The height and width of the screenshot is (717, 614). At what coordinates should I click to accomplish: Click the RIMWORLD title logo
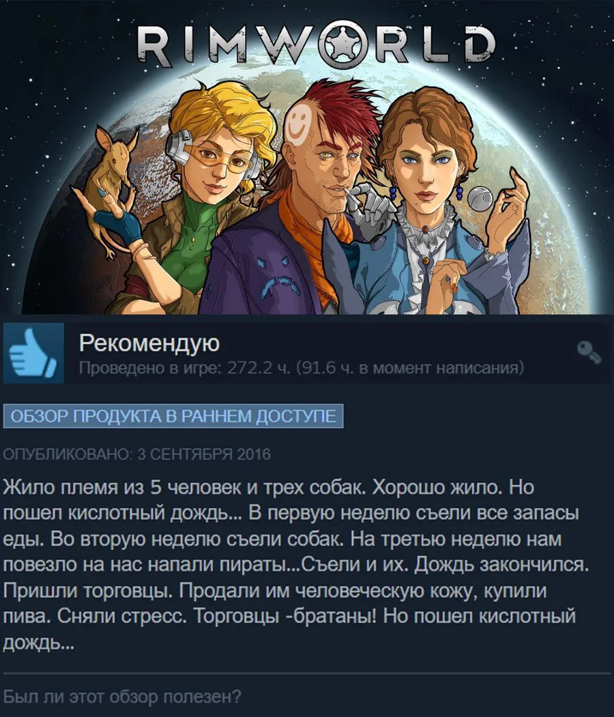316,44
